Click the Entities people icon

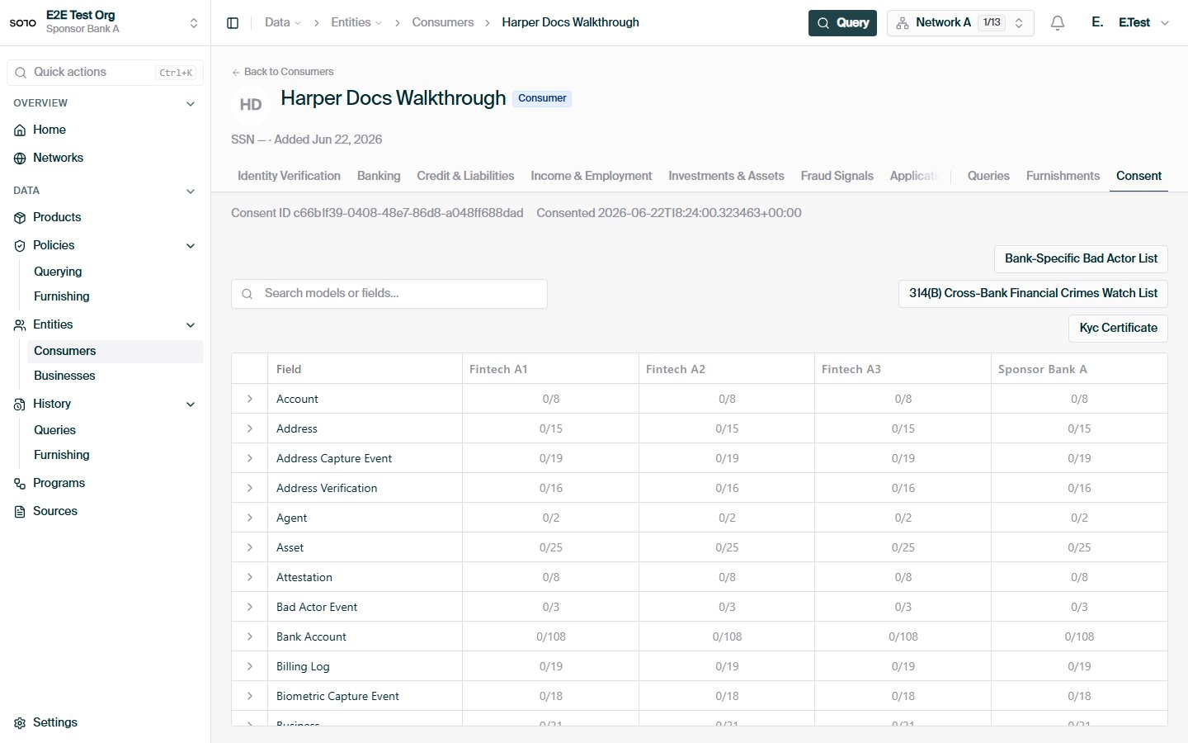[x=20, y=325]
